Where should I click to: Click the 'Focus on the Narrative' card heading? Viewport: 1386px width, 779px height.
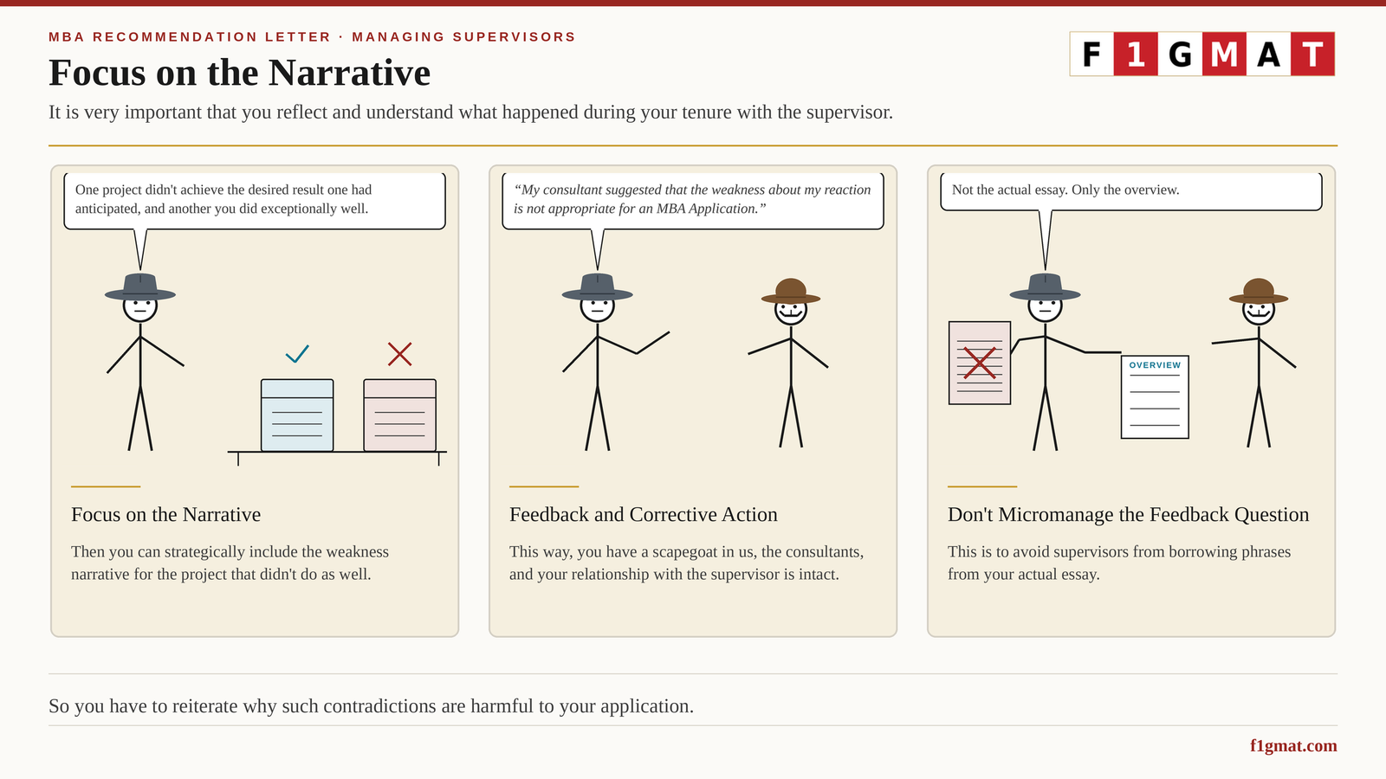coord(165,514)
